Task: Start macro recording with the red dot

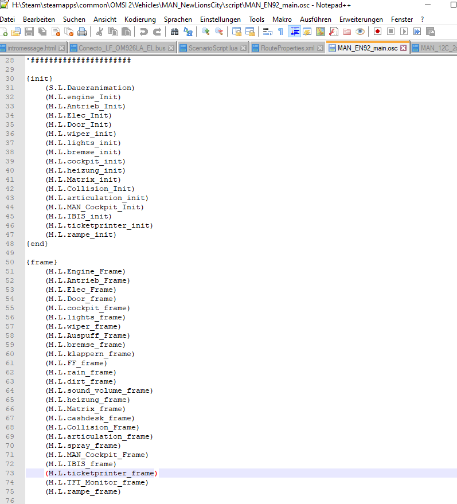Action: 378,32
